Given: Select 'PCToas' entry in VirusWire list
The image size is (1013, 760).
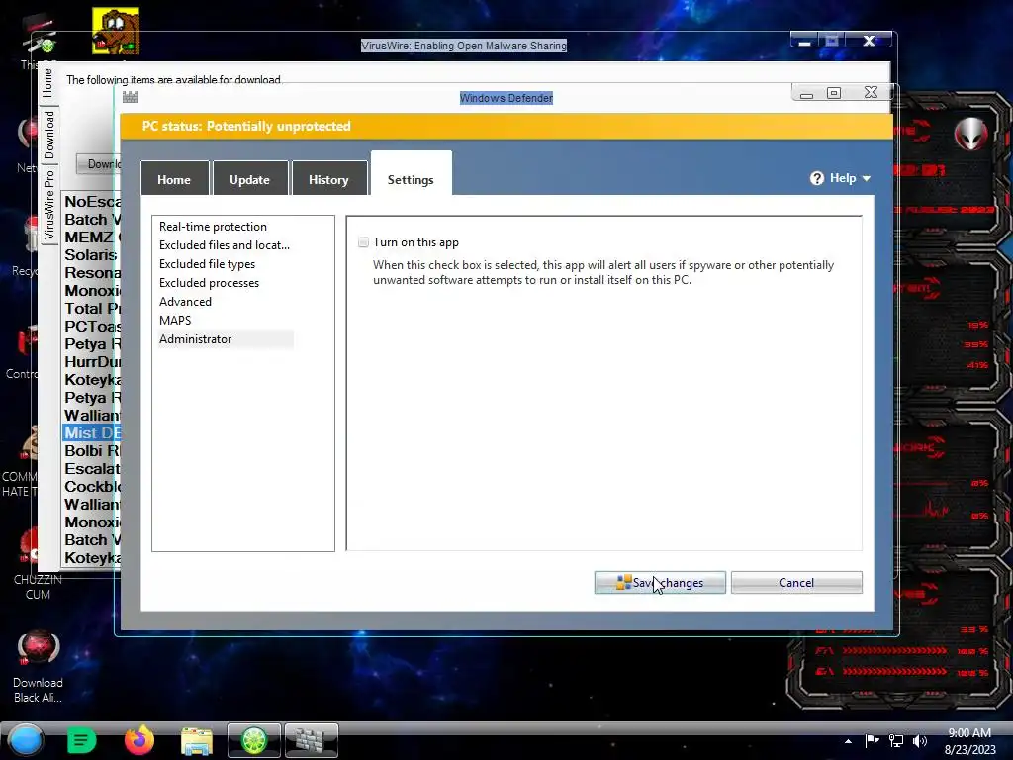Looking at the screenshot, I should [x=92, y=327].
